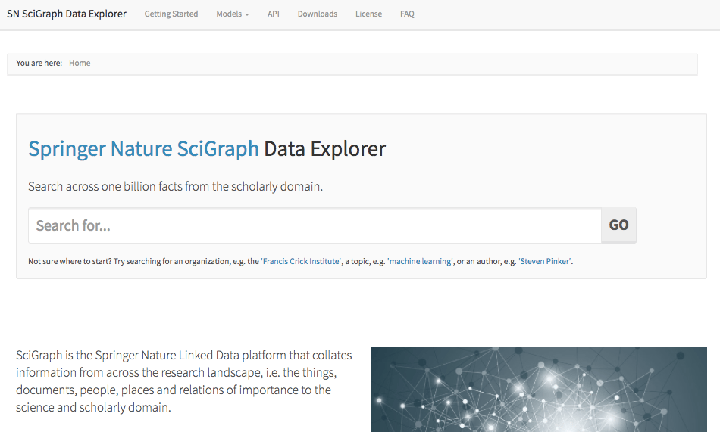Try the 'Steven Pinker' author example link
The image size is (720, 432).
click(x=545, y=261)
